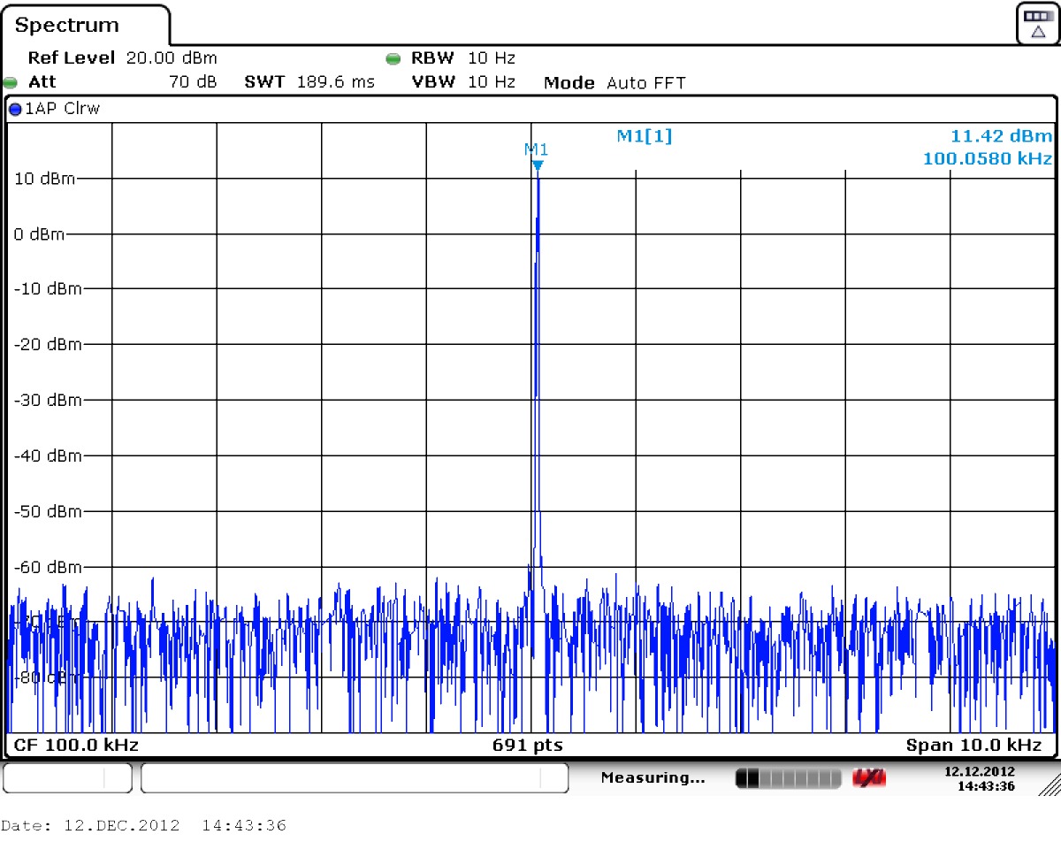Viewport: 1061px width, 857px height.
Task: Select the M1 marker triangle on the peak
Action: (x=537, y=165)
